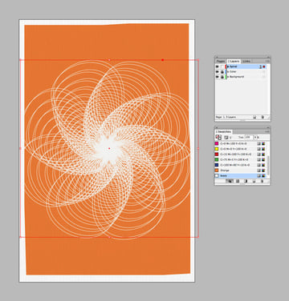Open the Layers panel flyout menu icon

click(x=267, y=62)
